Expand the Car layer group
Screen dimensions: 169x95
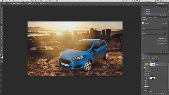(x=144, y=75)
